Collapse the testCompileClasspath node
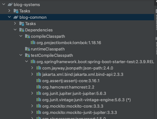Viewport: 157px width, 119px height. tap(21, 55)
